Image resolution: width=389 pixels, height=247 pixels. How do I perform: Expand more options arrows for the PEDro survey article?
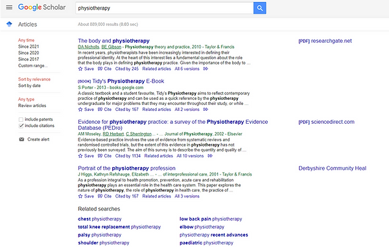point(210,156)
